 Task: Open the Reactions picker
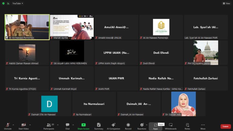[x=142, y=126]
